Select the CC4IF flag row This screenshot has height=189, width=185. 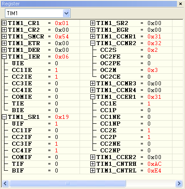(x=41, y=151)
